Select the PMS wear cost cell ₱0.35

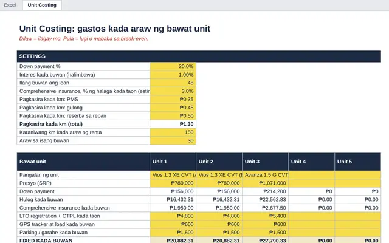click(173, 99)
